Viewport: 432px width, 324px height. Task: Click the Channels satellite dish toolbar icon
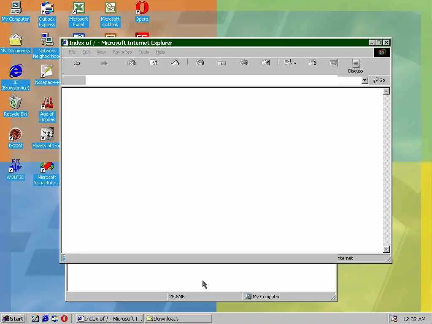pos(266,63)
